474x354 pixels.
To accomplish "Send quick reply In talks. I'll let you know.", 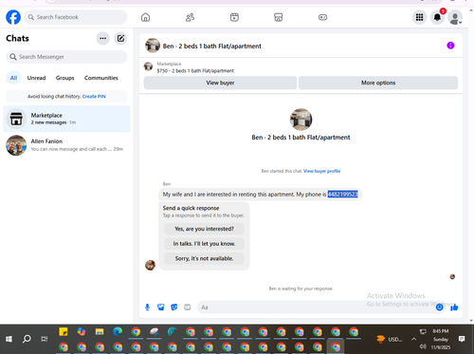I will point(204,244).
